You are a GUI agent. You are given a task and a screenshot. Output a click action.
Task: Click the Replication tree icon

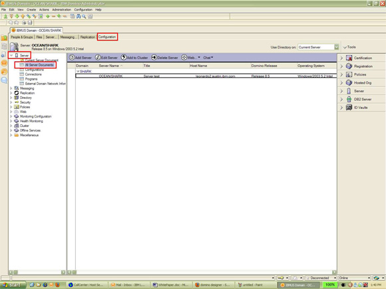point(17,93)
